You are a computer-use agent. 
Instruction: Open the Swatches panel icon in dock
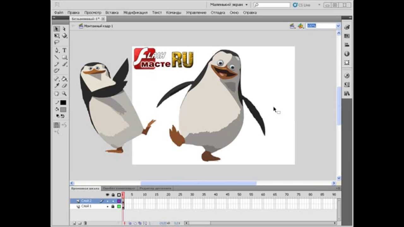[347, 36]
